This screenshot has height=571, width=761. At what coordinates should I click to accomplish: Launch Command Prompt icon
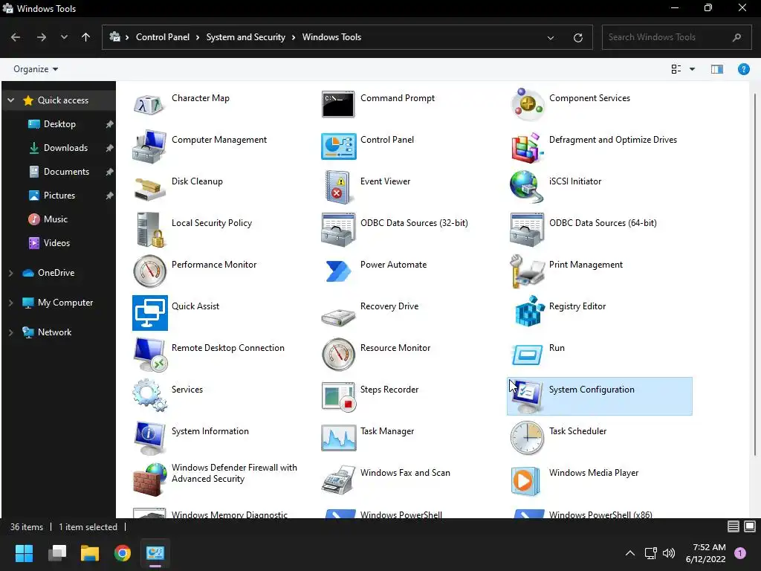pyautogui.click(x=338, y=104)
